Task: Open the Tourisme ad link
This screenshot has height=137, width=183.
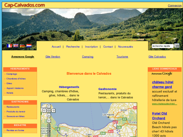Action: point(122,57)
